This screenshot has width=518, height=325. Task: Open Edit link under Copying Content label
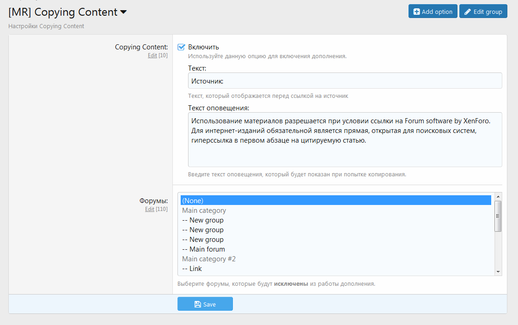(152, 55)
